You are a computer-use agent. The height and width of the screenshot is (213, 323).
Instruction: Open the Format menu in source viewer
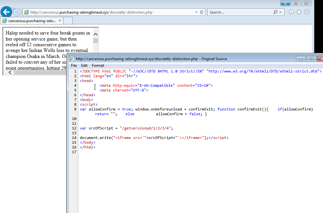(x=98, y=66)
